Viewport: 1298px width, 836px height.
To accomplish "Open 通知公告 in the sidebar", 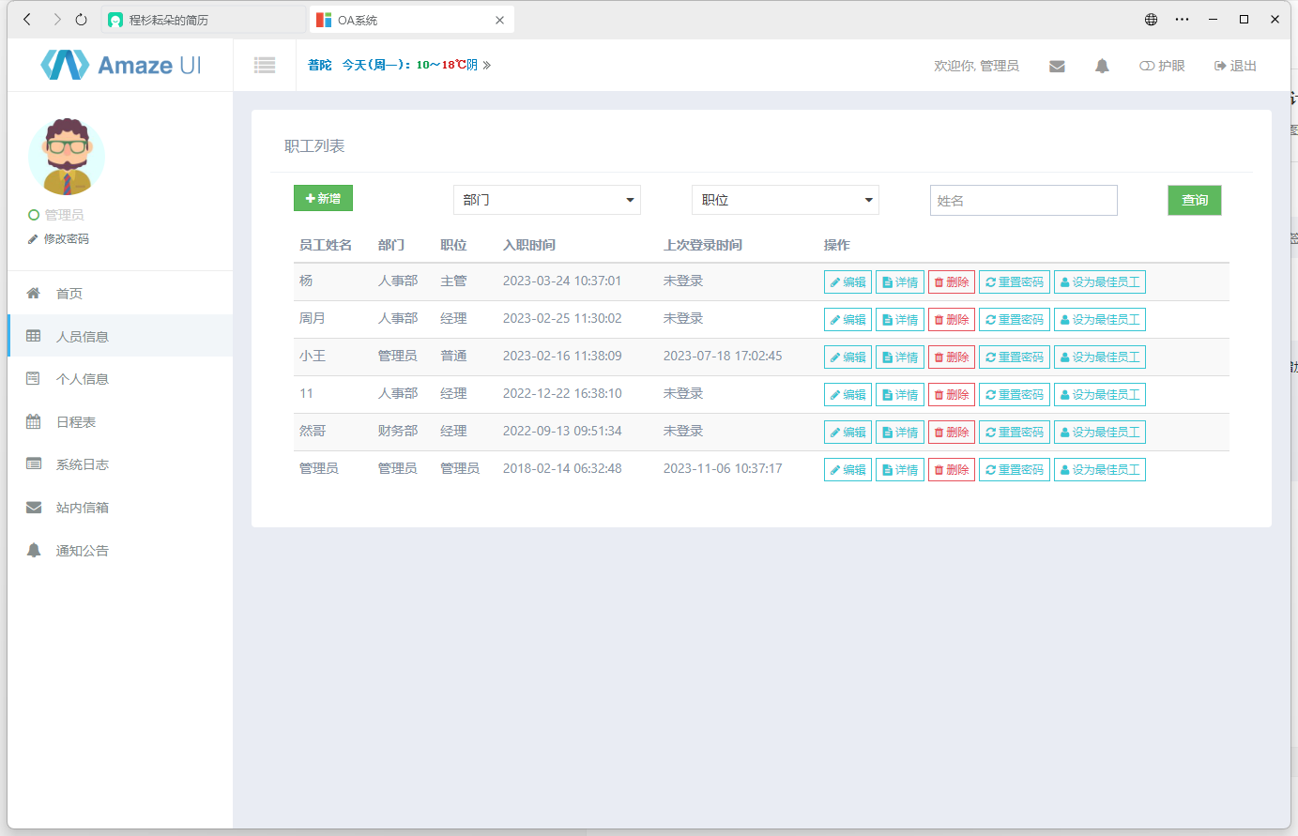I will click(x=120, y=551).
